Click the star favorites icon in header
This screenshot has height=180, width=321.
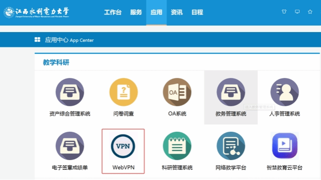pos(310,12)
